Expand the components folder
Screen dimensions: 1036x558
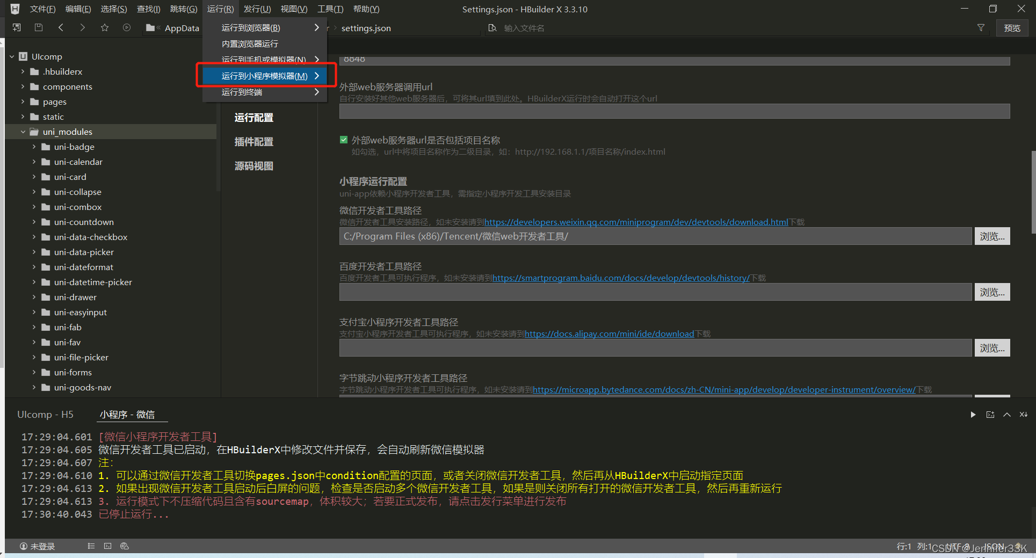(23, 86)
